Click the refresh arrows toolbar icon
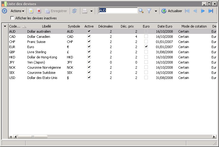Screen dimensions: 219x147 pyautogui.click(x=74, y=11)
